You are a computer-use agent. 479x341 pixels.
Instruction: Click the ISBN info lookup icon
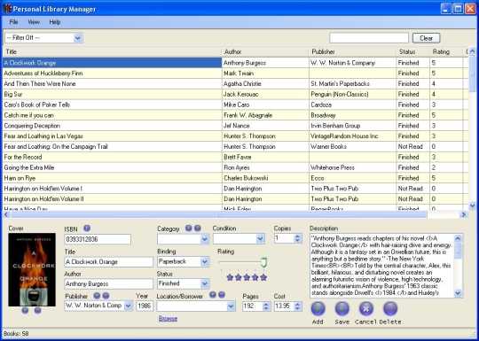click(87, 229)
